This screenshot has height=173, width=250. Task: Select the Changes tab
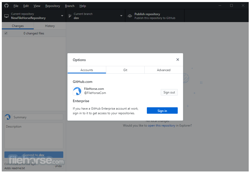(x=18, y=26)
